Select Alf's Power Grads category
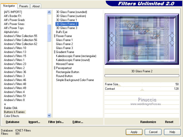183x137 pixels. (14, 20)
